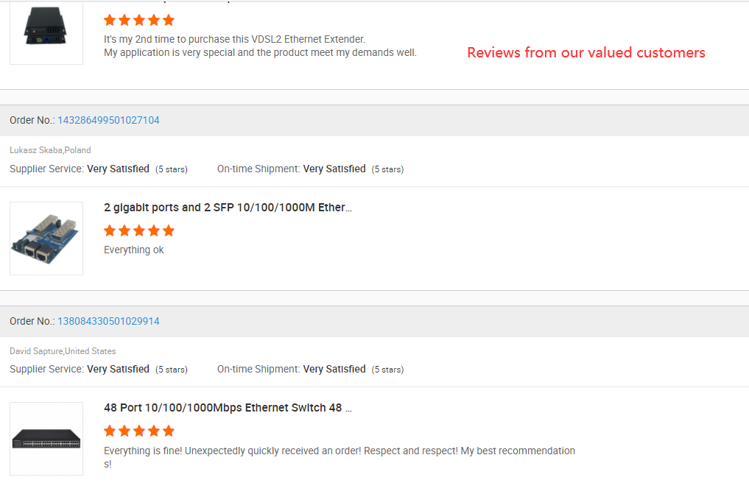Open the 2 gigabit ports SFP product title
Screen dimensions: 749x494
click(x=228, y=208)
